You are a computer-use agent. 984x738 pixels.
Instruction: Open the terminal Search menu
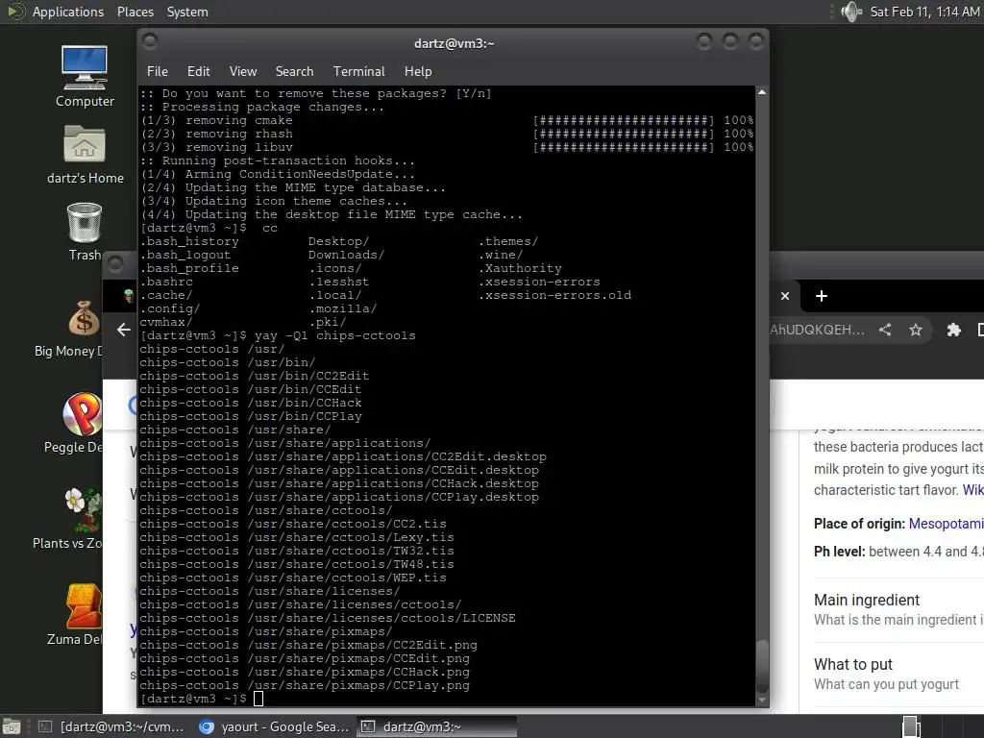(x=294, y=71)
